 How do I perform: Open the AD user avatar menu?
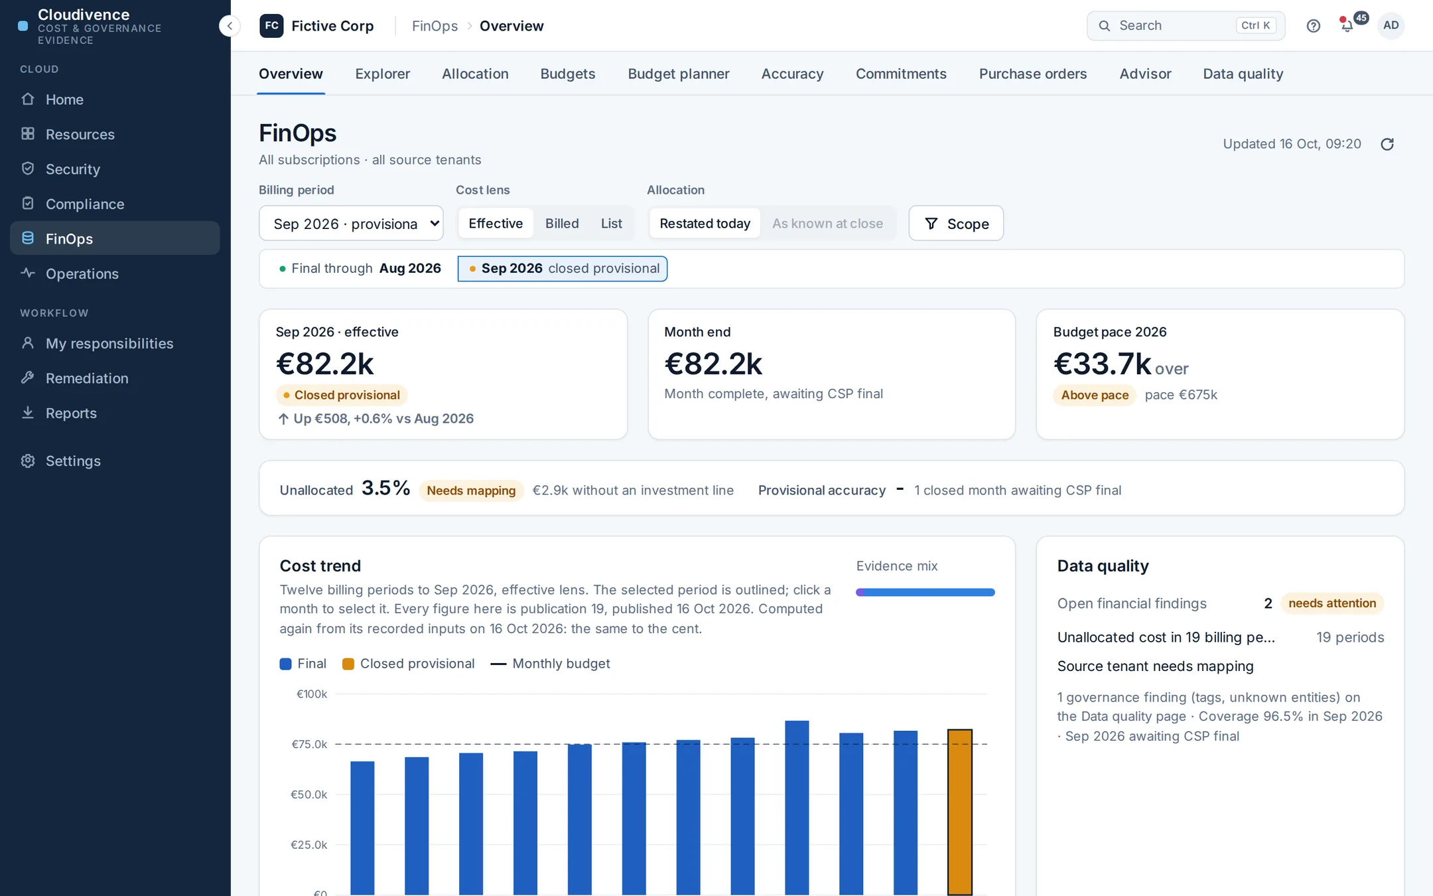pyautogui.click(x=1391, y=26)
